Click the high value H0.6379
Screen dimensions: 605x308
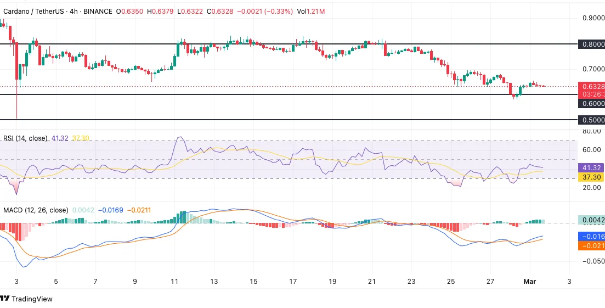coord(160,12)
